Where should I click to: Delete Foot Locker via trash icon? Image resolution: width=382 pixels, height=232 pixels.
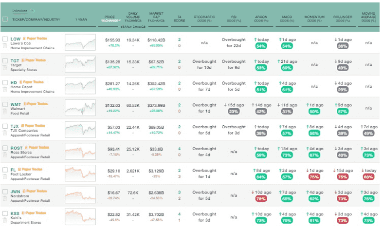pyautogui.click(x=5, y=177)
